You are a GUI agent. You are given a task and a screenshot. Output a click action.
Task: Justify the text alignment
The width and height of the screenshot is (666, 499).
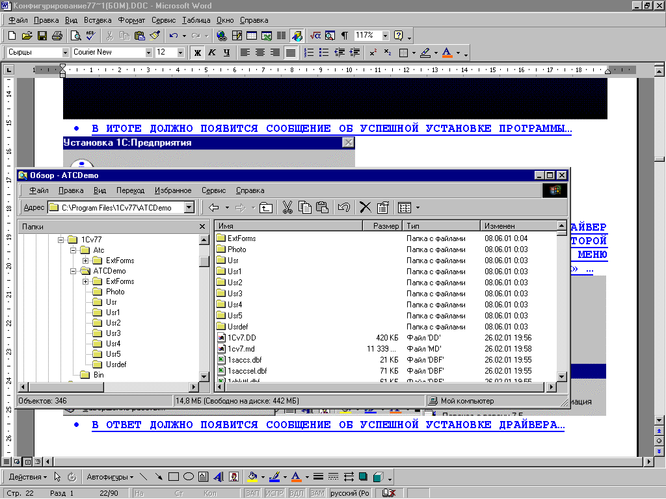[291, 53]
